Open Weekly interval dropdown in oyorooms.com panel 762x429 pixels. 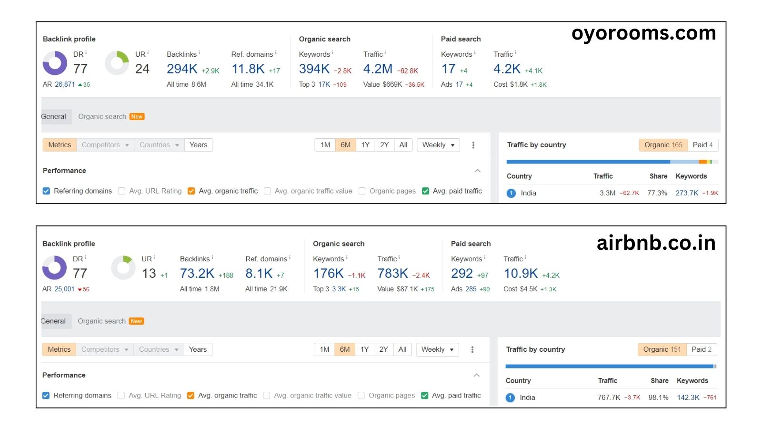[x=438, y=145]
